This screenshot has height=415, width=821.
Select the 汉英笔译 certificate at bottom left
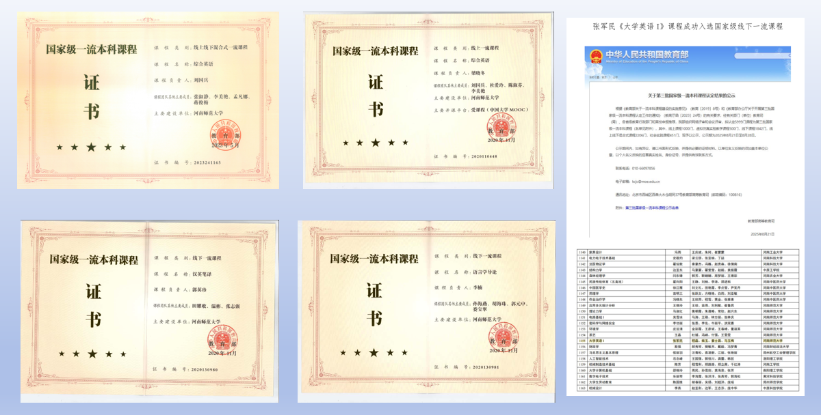coord(151,309)
